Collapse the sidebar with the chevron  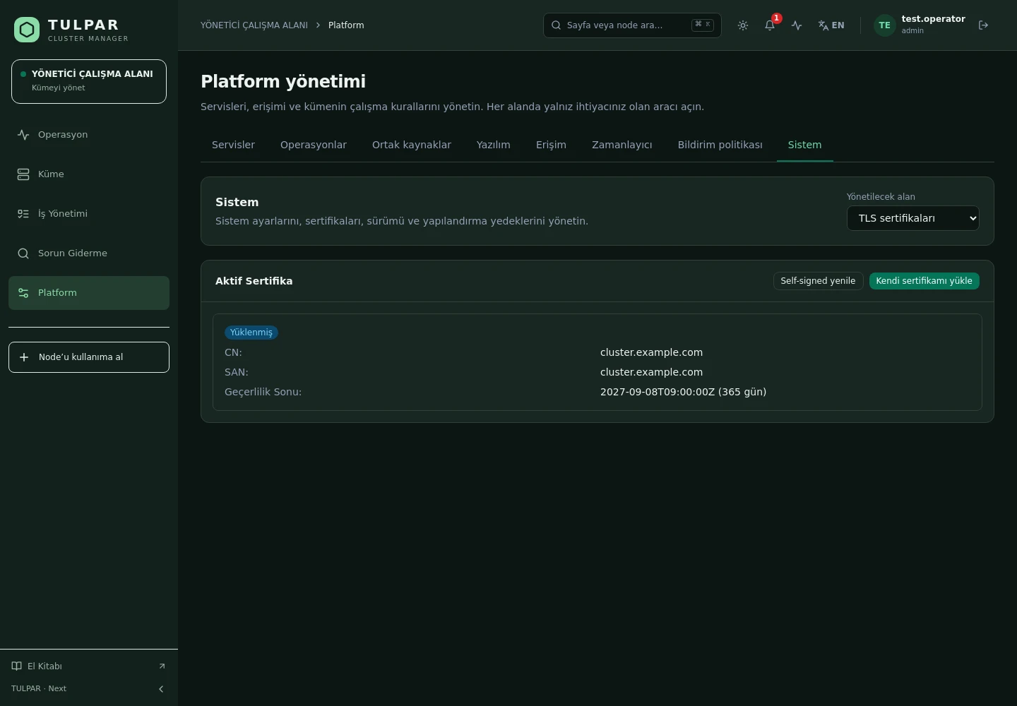(161, 689)
